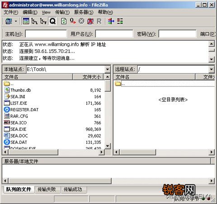Focus the 用户名(U) username field
Image resolution: width=217 pixels, height=204 pixels.
[x=114, y=33]
